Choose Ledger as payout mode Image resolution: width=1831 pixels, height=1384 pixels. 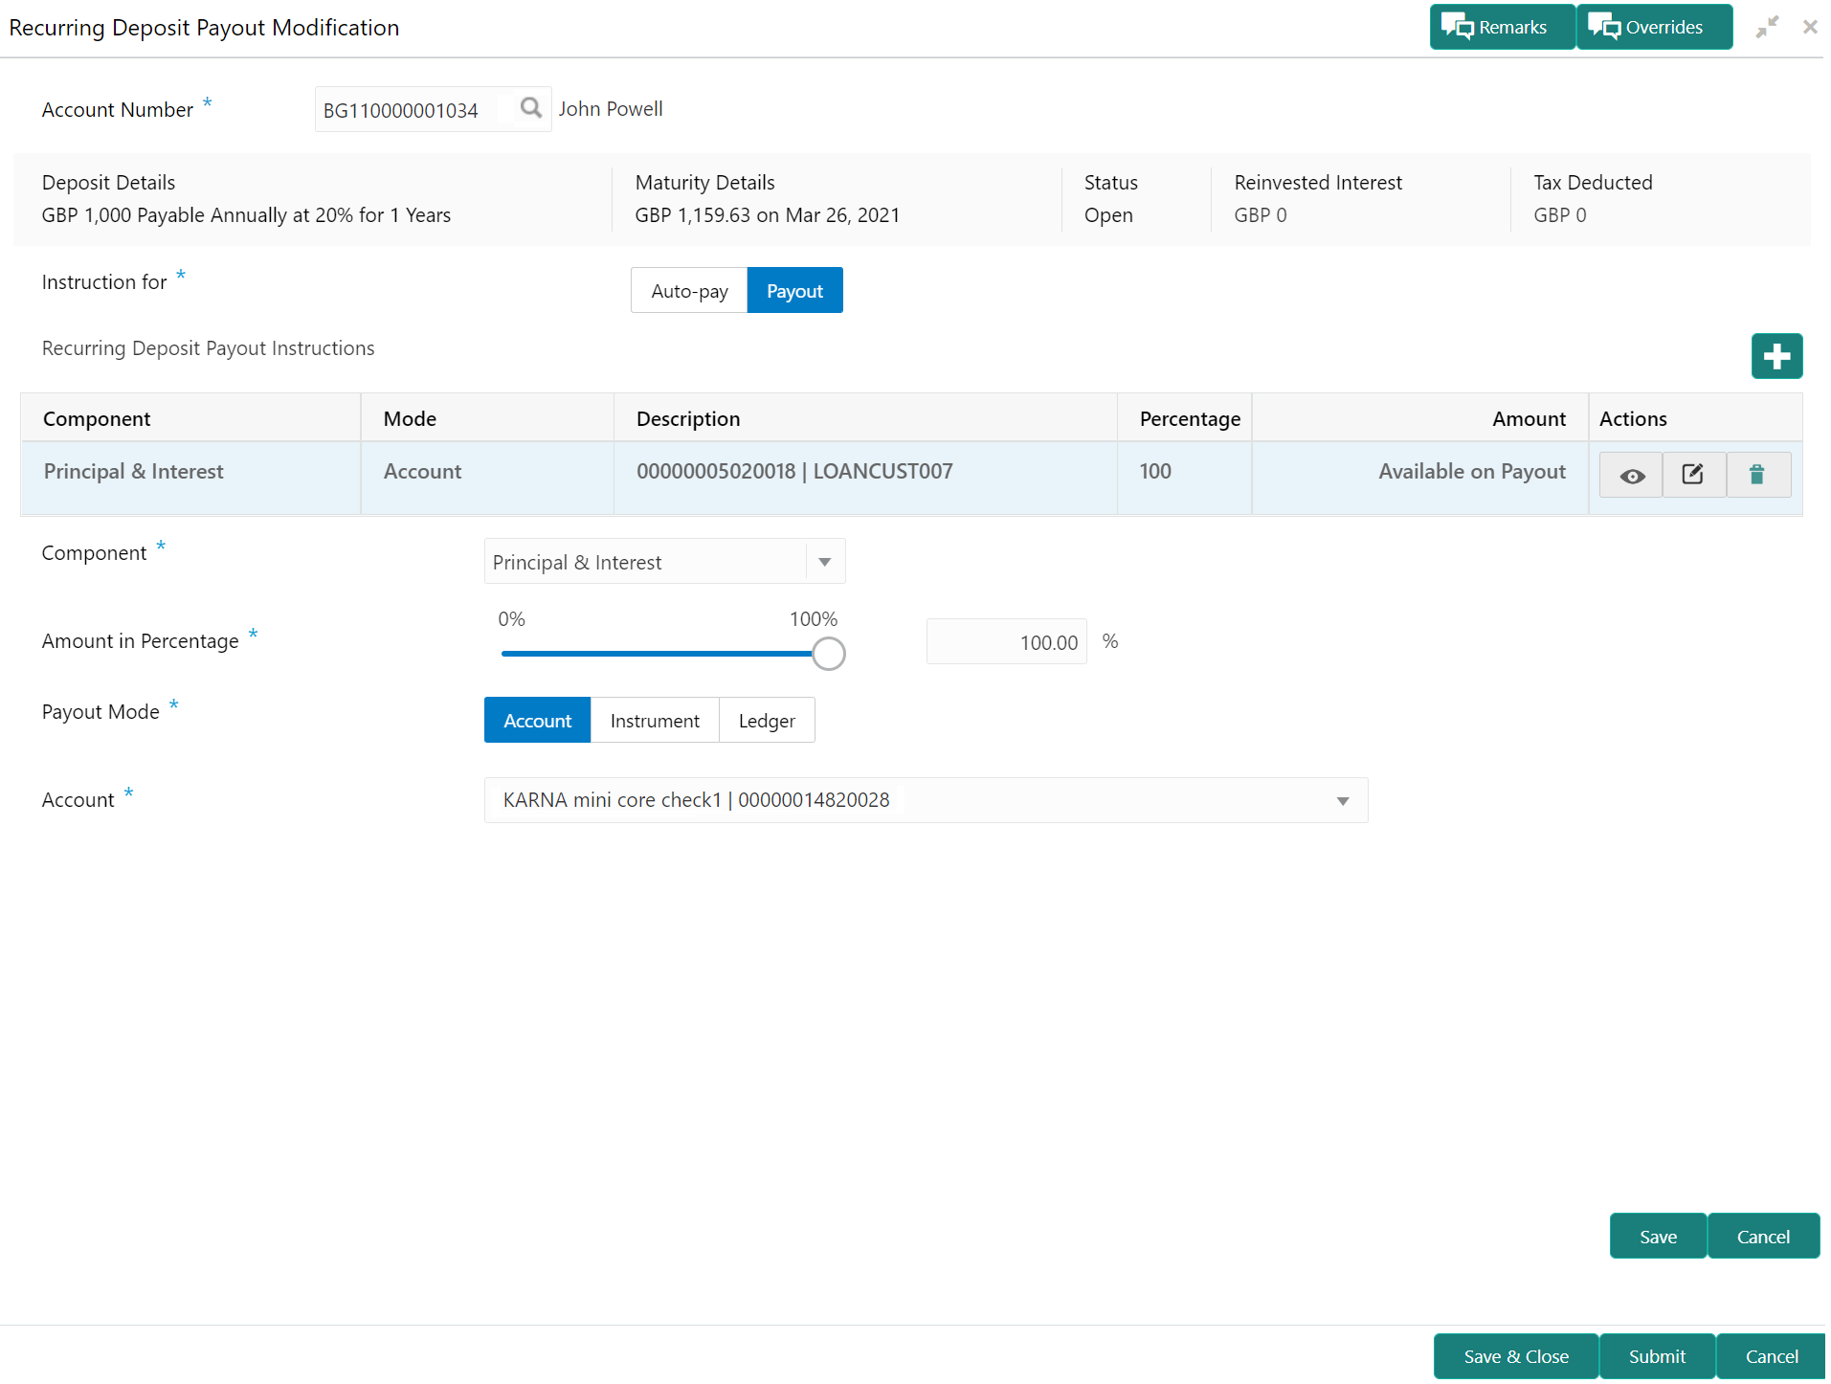coord(767,721)
